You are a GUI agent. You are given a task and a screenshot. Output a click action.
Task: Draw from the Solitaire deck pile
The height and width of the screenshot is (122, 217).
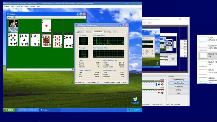13,26
